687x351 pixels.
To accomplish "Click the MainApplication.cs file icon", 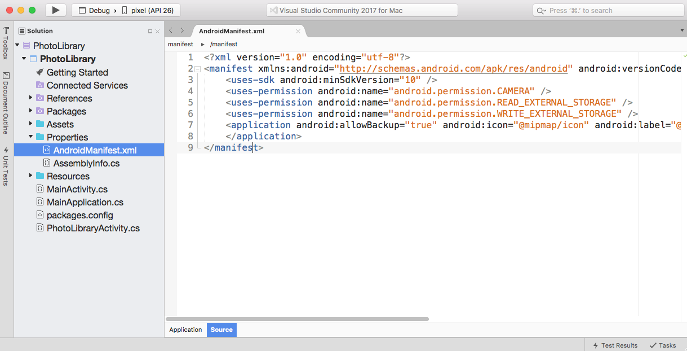I will pos(39,202).
